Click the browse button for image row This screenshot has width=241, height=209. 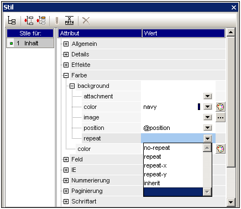221,117
